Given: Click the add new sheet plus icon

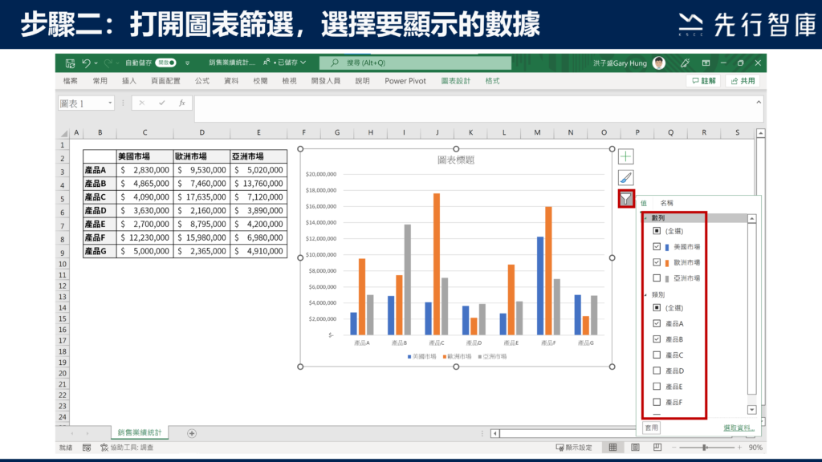Looking at the screenshot, I should (192, 433).
